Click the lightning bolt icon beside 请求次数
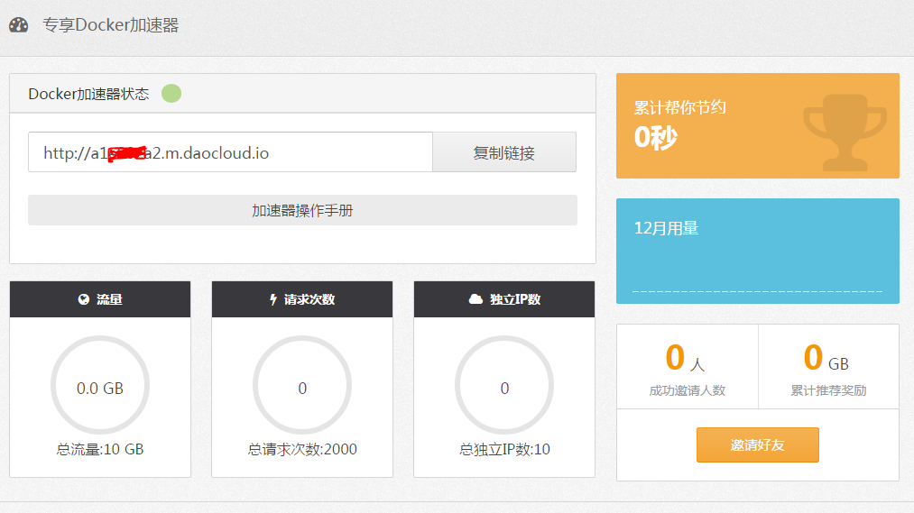This screenshot has height=513, width=914. click(x=273, y=299)
